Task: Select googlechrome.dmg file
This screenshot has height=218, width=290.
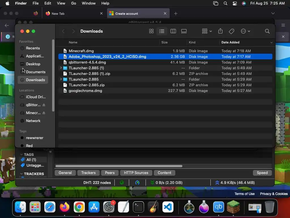Action: tap(165, 91)
